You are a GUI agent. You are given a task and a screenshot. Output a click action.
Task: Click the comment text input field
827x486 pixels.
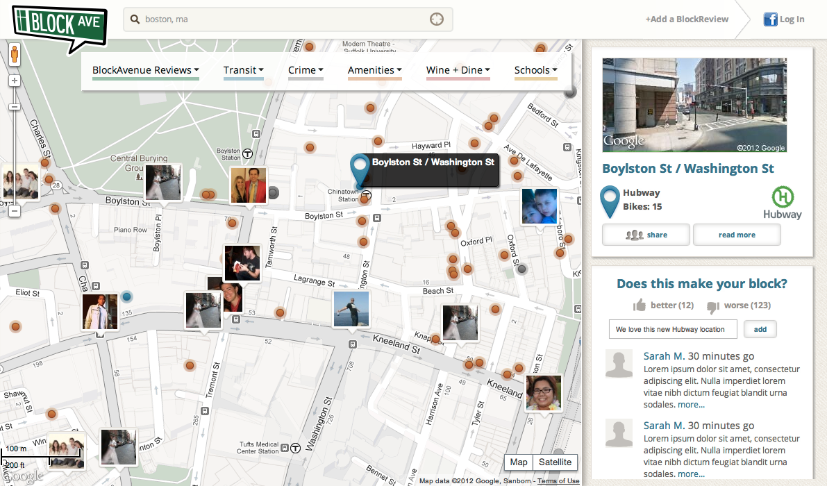673,329
